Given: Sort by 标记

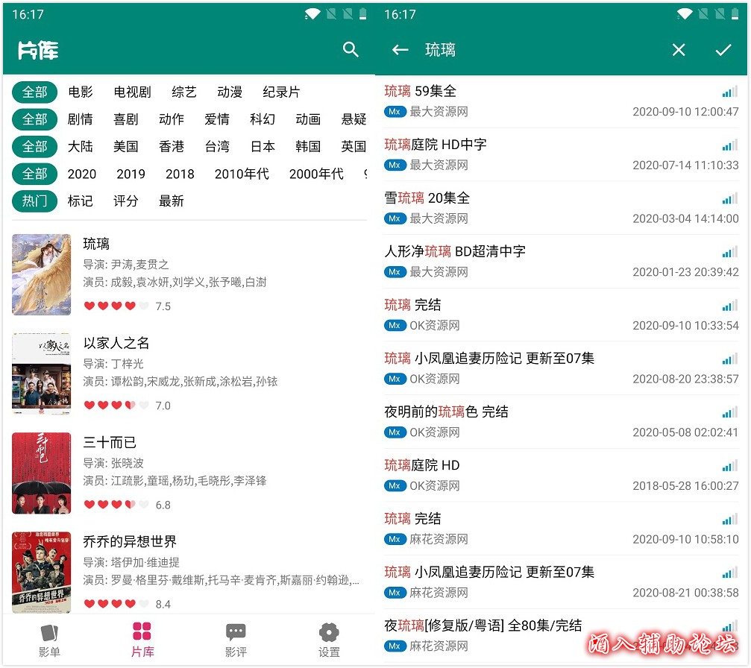Looking at the screenshot, I should point(80,201).
